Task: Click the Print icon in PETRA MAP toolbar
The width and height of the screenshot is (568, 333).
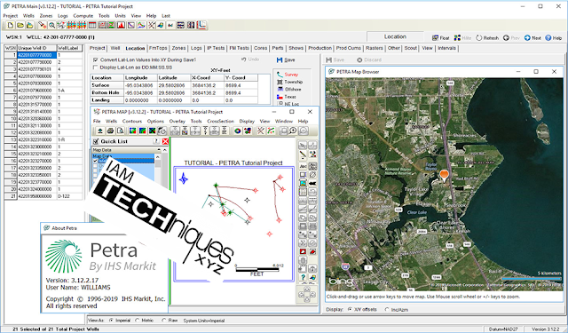Action: tap(110, 131)
